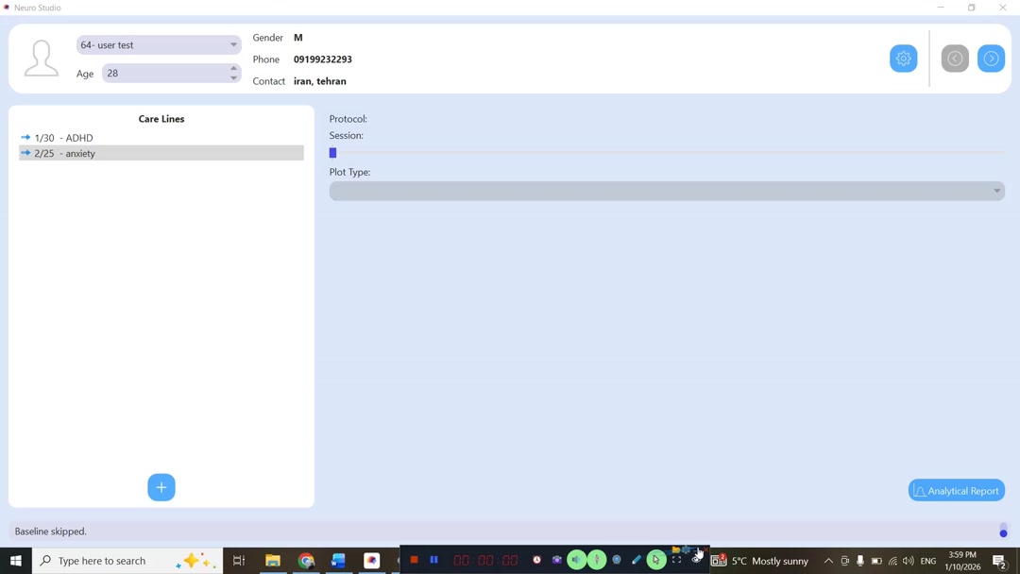The image size is (1020, 574).
Task: Click the Care Lines panel heading
Action: [x=161, y=119]
